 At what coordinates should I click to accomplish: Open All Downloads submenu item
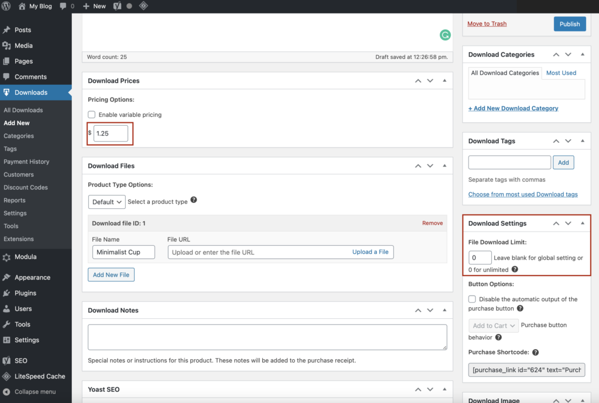[23, 110]
